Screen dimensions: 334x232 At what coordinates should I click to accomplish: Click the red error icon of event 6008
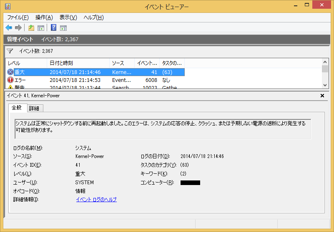click(x=10, y=80)
